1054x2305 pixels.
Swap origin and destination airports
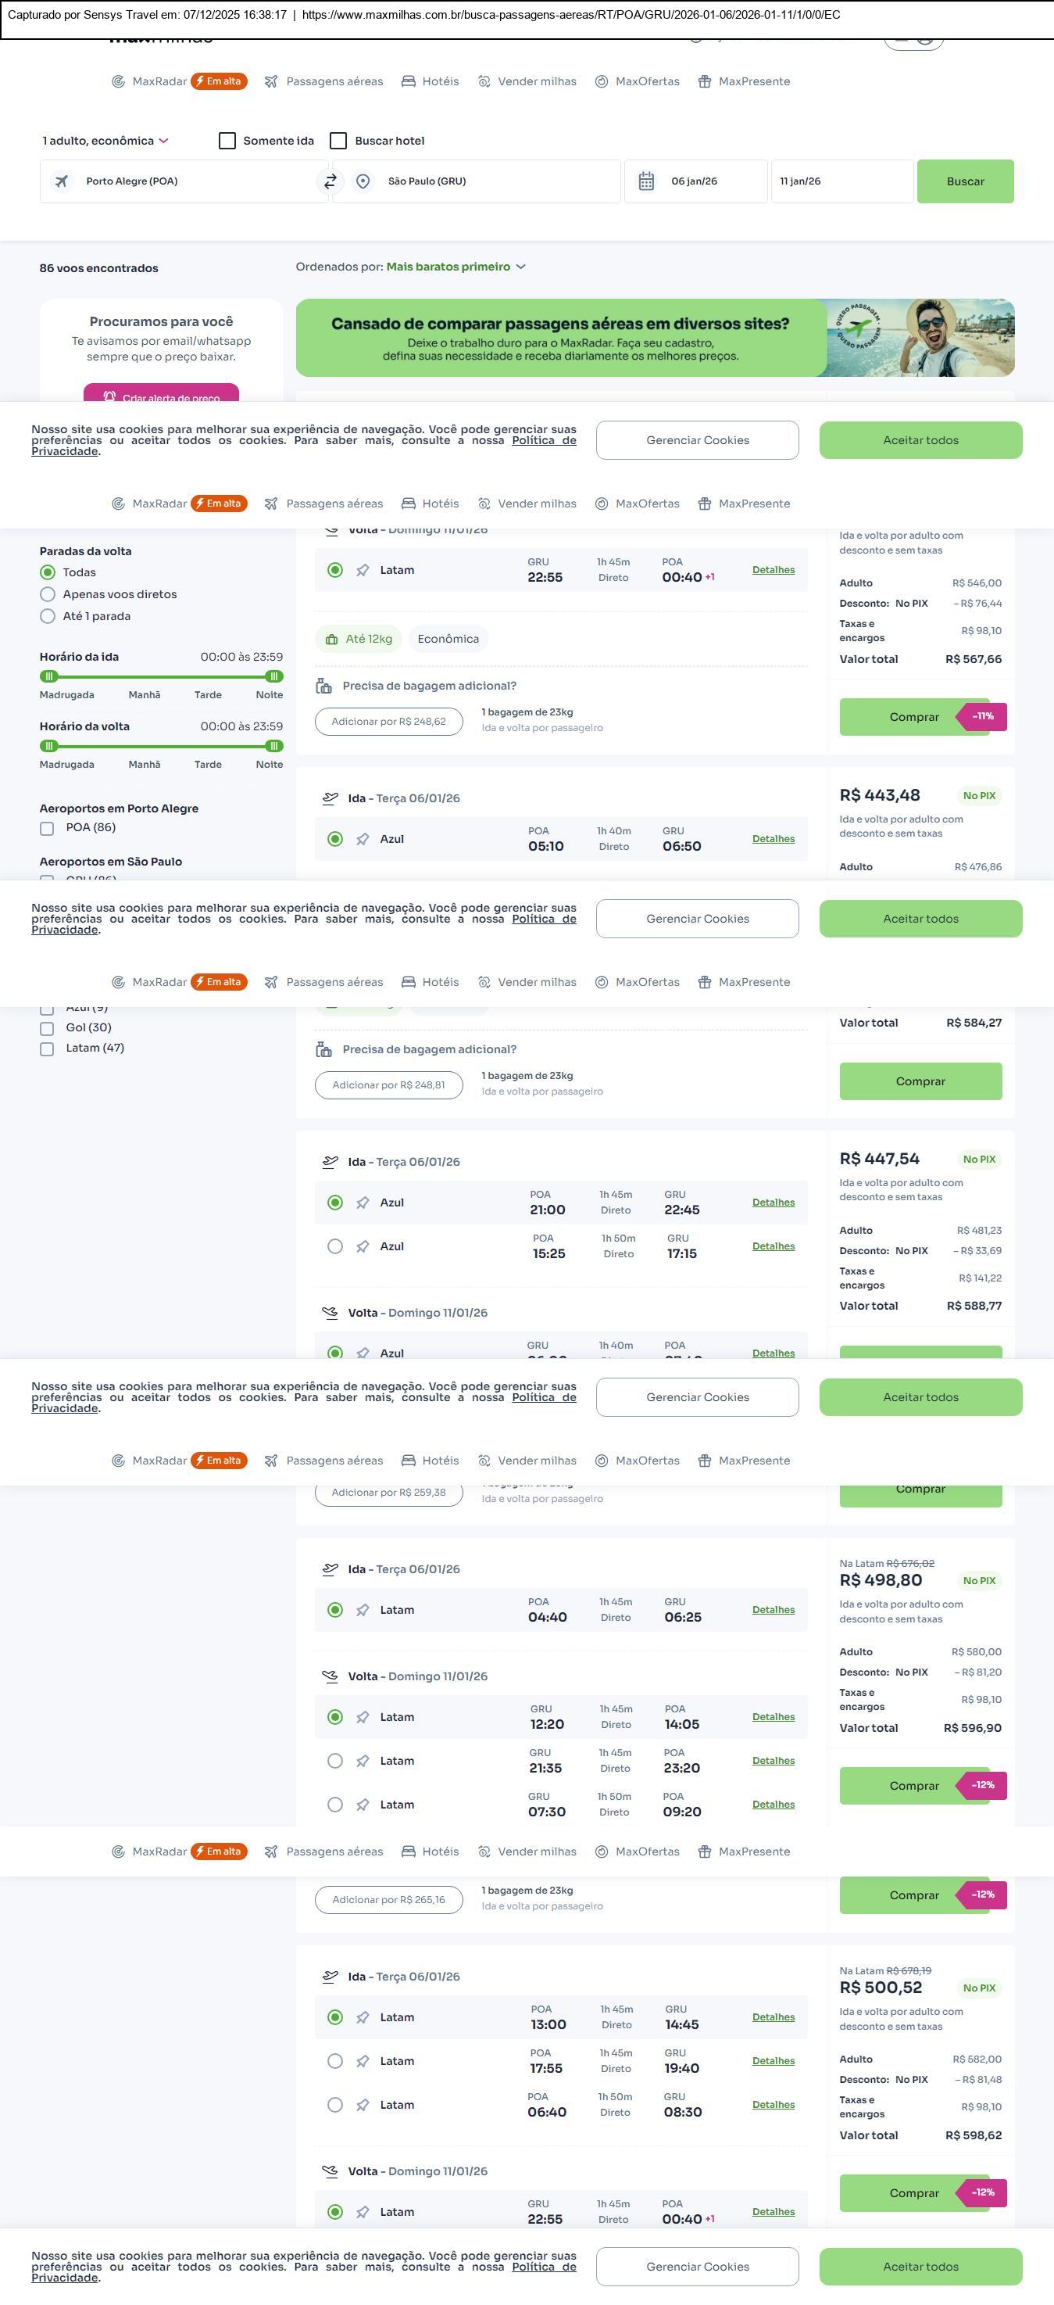click(x=330, y=181)
